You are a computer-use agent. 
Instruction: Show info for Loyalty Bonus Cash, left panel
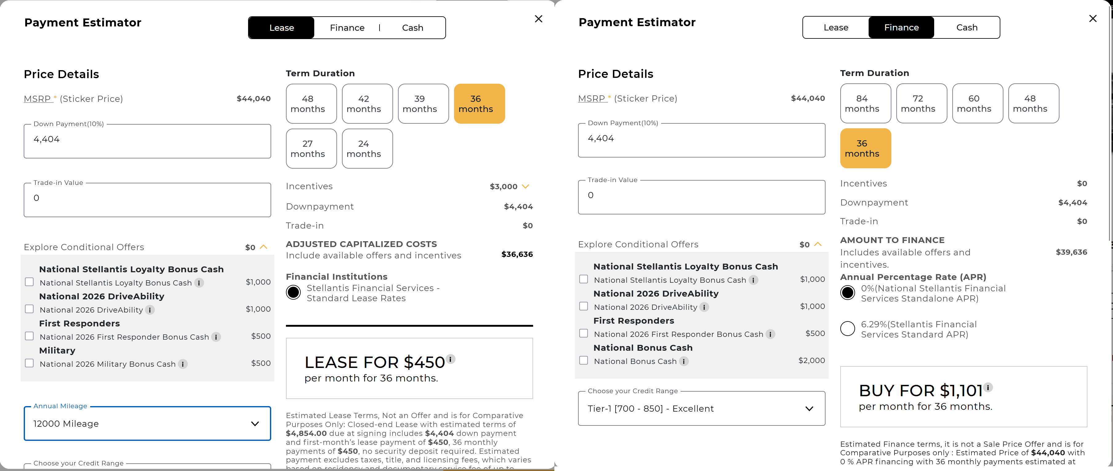tap(199, 283)
